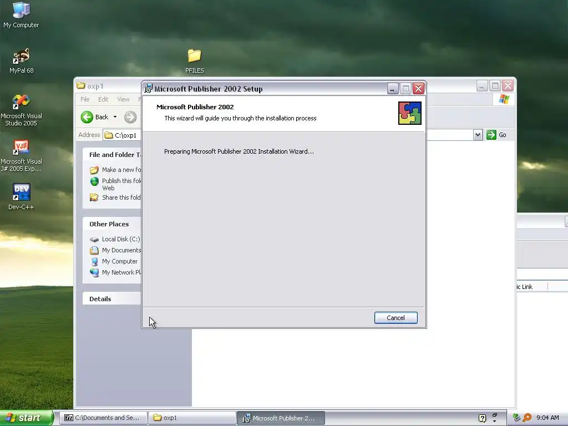
Task: Click 'Preparing Microsoft Publisher 2002 Installation Wizard' text
Action: coord(239,151)
